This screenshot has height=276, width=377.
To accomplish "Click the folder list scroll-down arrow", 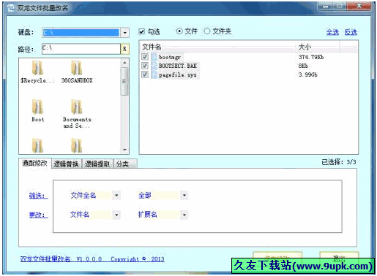I will tap(124, 150).
